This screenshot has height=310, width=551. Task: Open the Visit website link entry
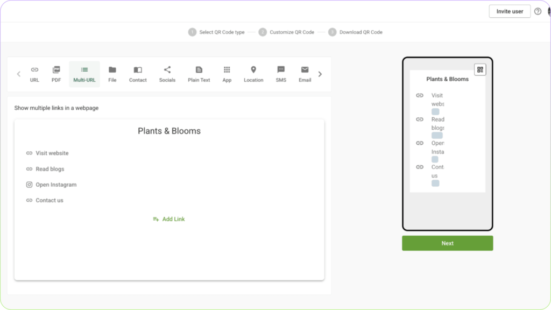tap(52, 153)
